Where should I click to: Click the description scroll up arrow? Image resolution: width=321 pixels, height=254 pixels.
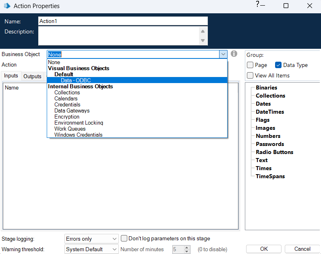pyautogui.click(x=203, y=31)
